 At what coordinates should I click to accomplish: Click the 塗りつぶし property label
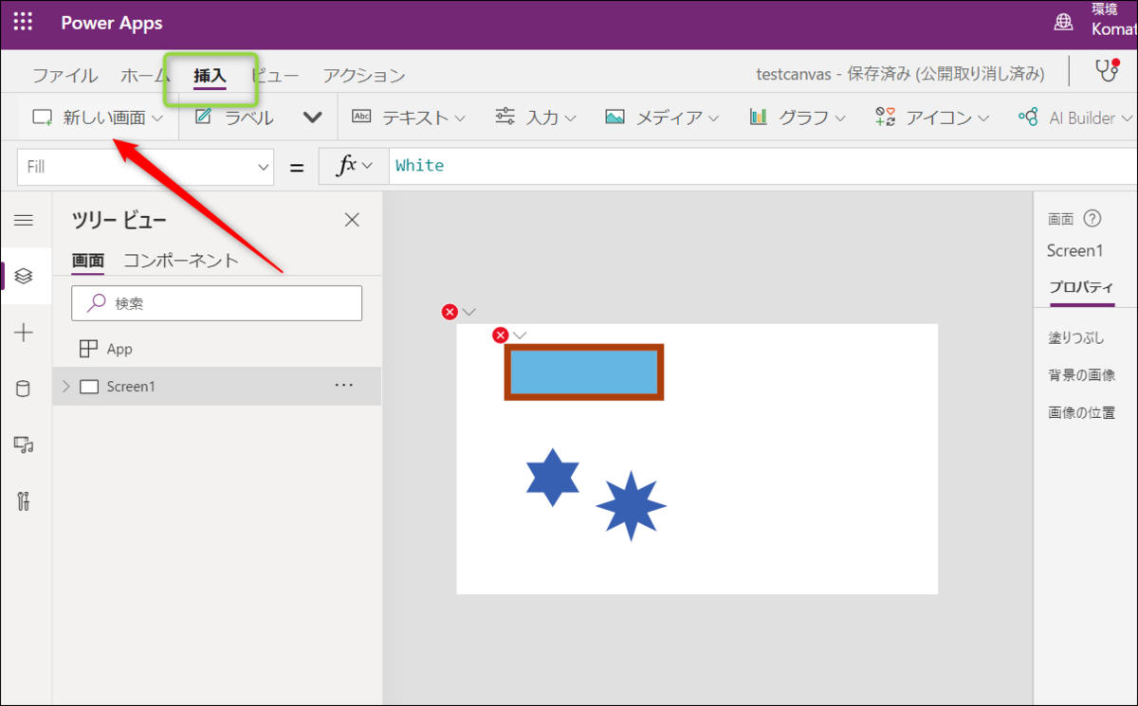click(x=1075, y=337)
